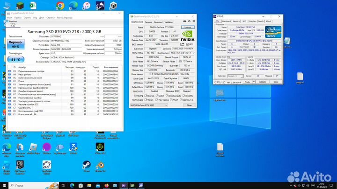337x189 pixels.
Task: Click the refresh icon in GPU-Z
Action: [189, 21]
